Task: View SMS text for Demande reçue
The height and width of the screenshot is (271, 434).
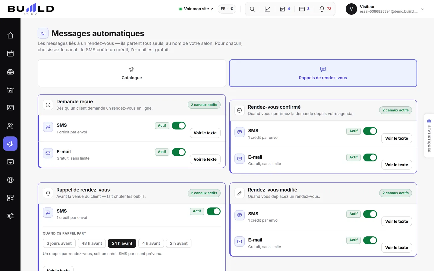Action: [205, 133]
